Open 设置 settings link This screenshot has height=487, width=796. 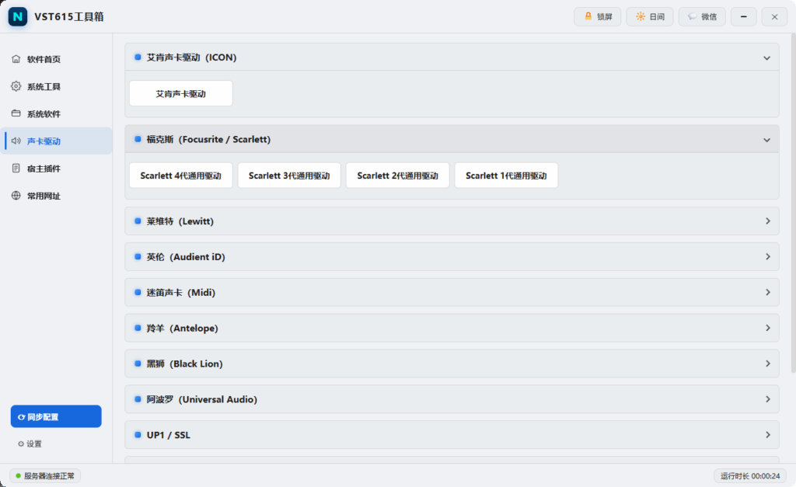(30, 444)
